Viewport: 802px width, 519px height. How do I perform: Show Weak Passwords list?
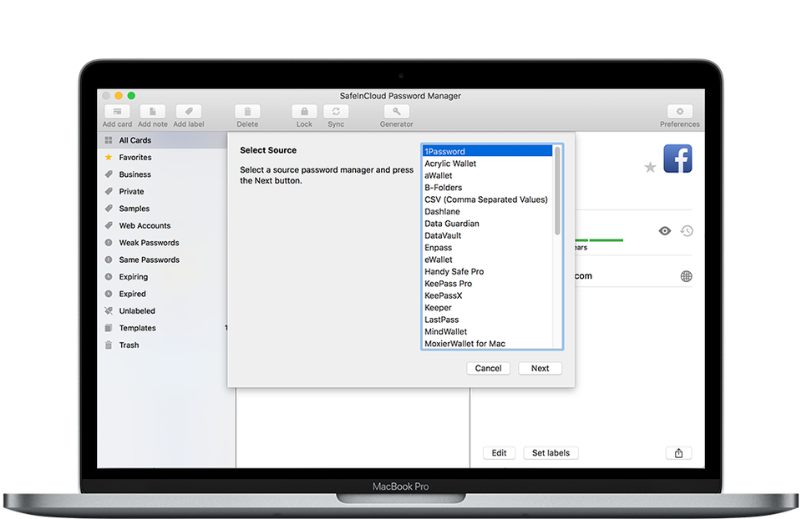coord(162,243)
